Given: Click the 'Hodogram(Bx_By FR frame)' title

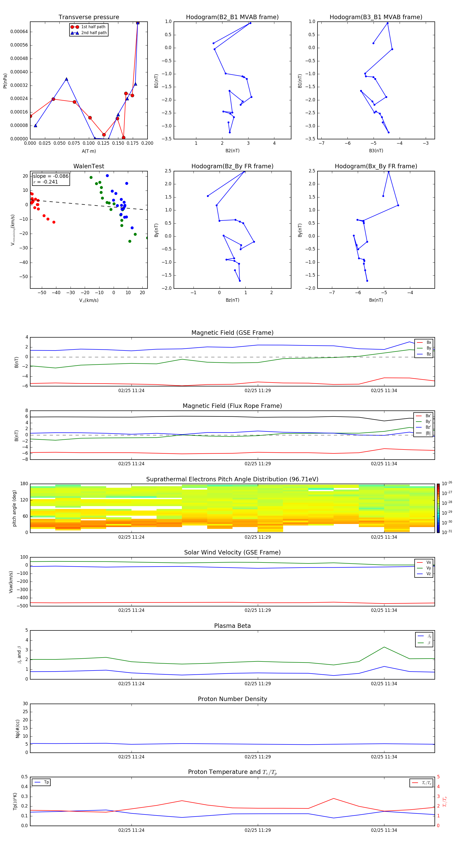Looking at the screenshot, I should [x=376, y=166].
